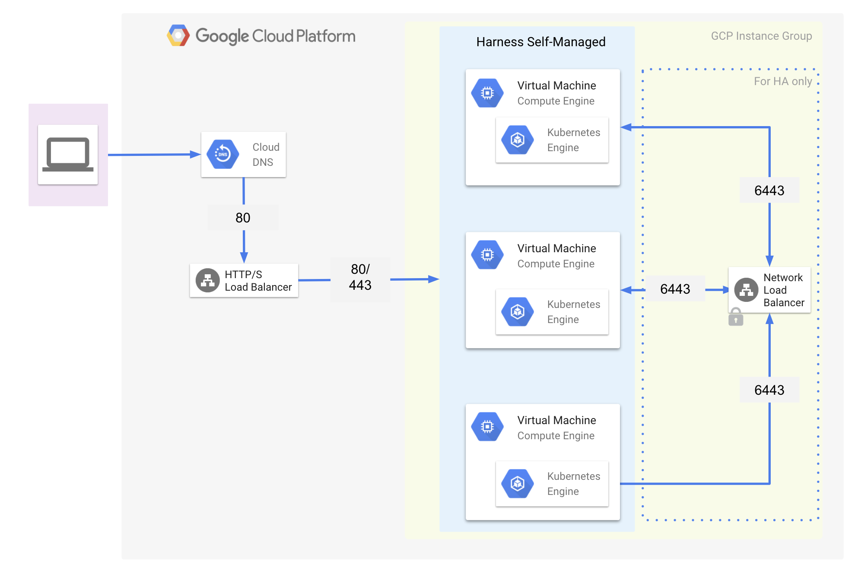
Task: Select the middle Virtual Machine Compute Engine icon
Action: pyautogui.click(x=487, y=255)
